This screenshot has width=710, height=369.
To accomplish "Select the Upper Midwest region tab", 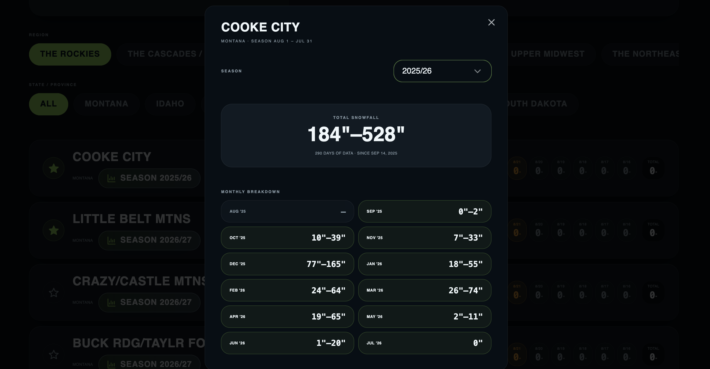I will [x=547, y=54].
